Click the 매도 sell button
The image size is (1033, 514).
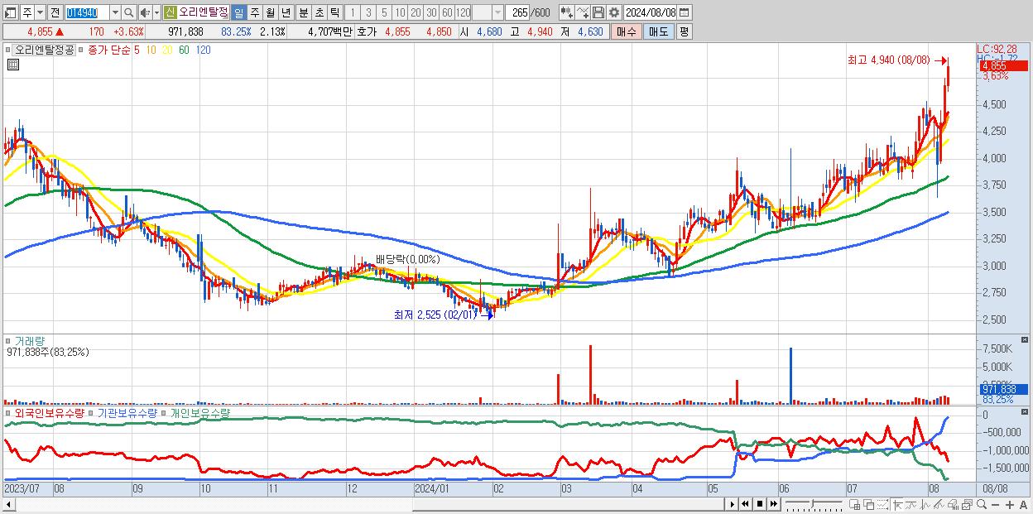[659, 31]
